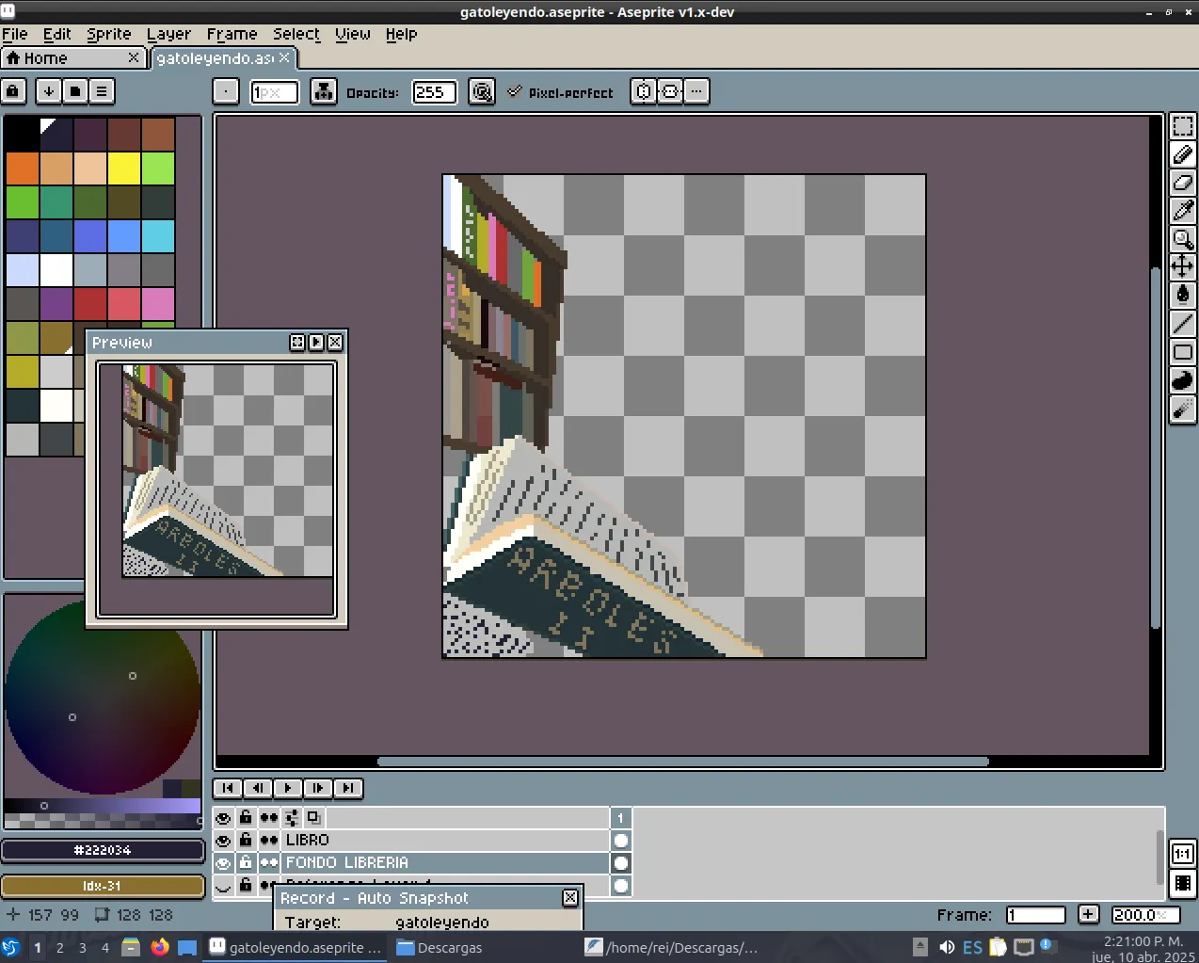
Task: Open the Frame menu
Action: 232,34
